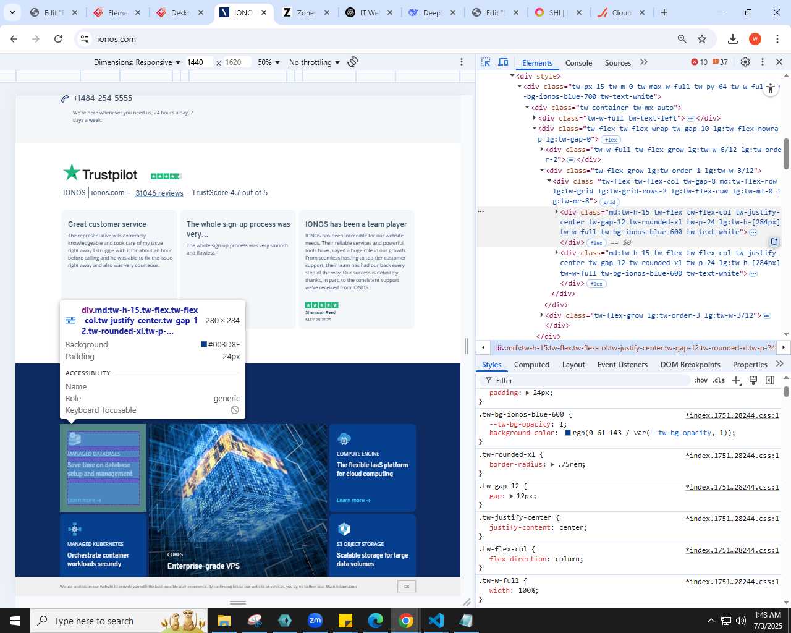
Task: Open the Windows Start menu
Action: pos(15,621)
